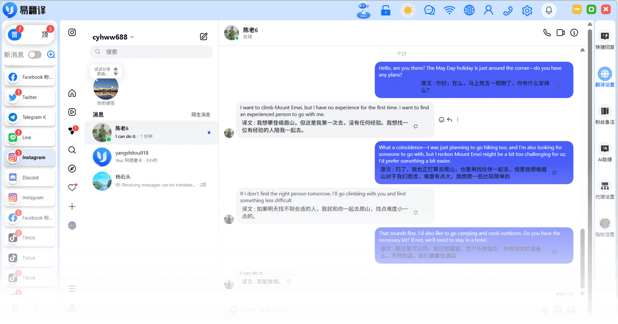Viewport: 618px width, 324px height.
Task: Click the emoji reaction icon on Mount Emei message
Action: coord(442,120)
